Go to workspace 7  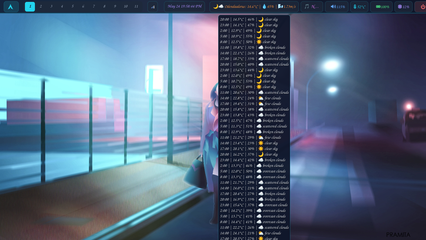(94, 7)
